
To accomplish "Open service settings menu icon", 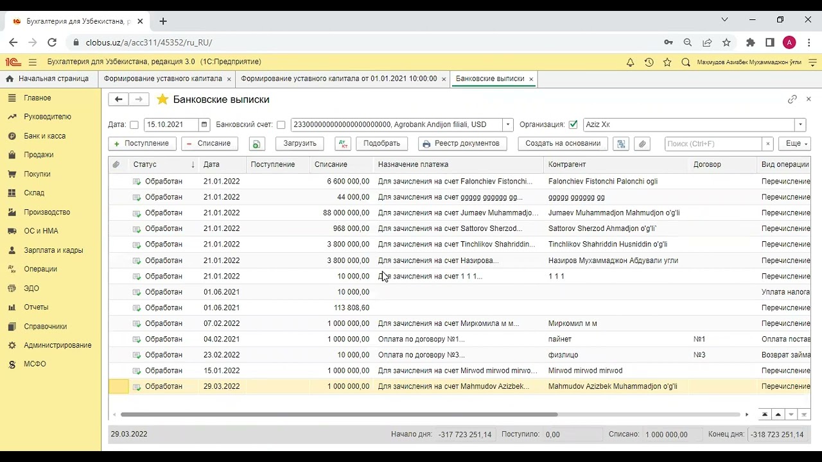I will [x=812, y=62].
